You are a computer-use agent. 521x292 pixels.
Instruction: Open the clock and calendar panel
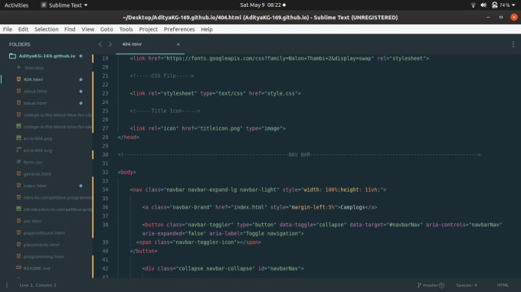263,5
